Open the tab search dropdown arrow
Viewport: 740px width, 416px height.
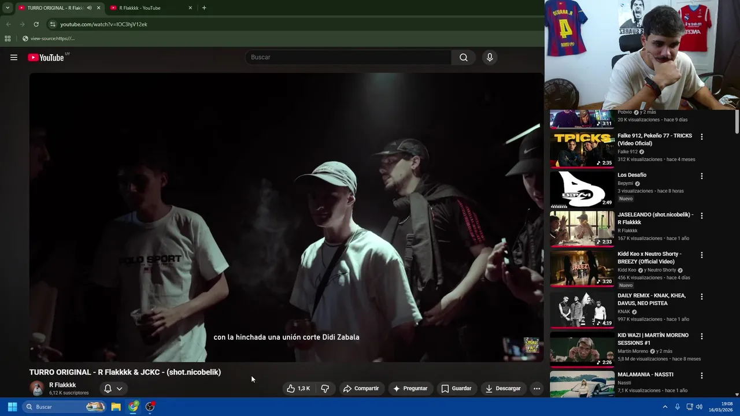[7, 8]
